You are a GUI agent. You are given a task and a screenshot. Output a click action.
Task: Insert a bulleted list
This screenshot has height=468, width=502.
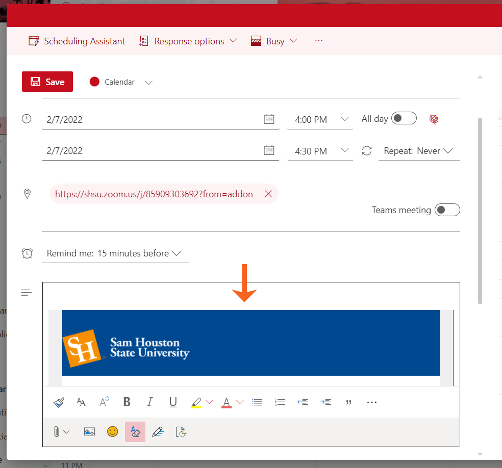pos(257,402)
